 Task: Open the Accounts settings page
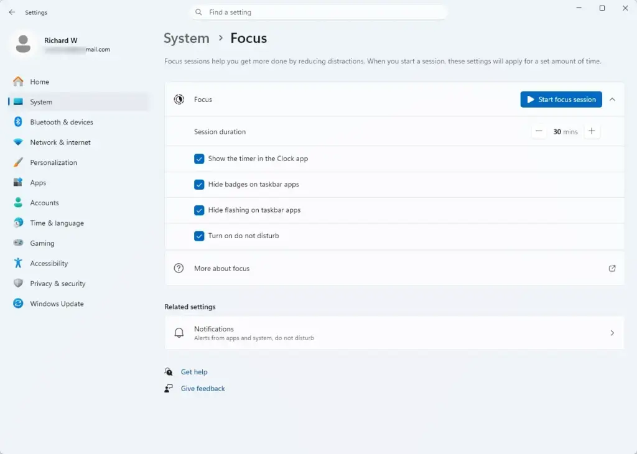(78, 203)
